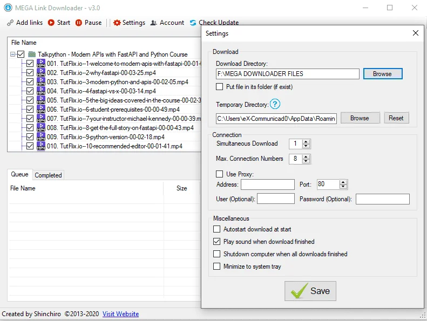The height and width of the screenshot is (321, 427).
Task: Decrease proxy Port value with down arrow
Action: [343, 187]
